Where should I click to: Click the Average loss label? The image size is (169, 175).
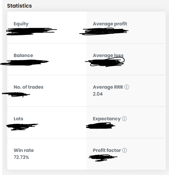click(x=108, y=55)
